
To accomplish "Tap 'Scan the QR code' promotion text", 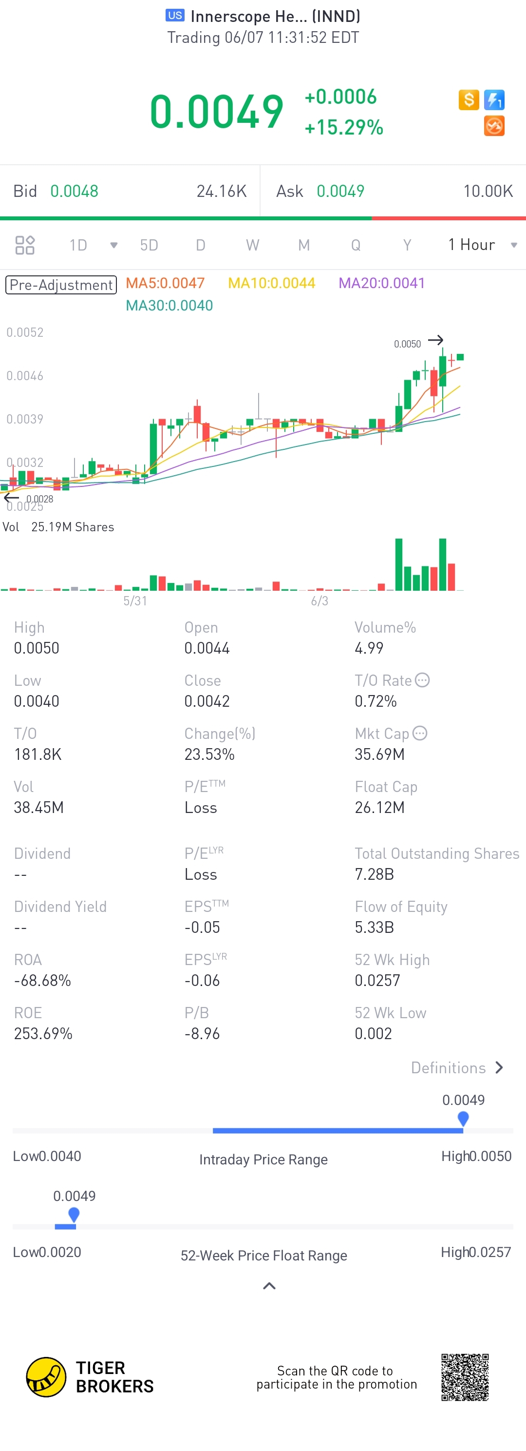I will coord(337,1377).
